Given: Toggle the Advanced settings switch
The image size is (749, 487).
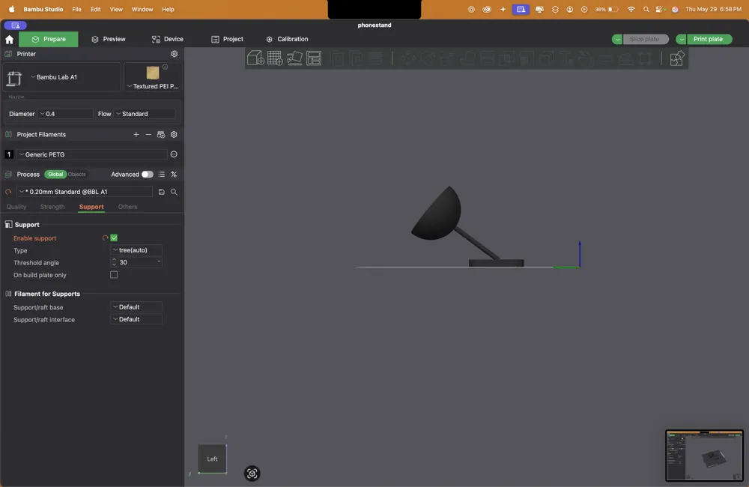Looking at the screenshot, I should 147,175.
